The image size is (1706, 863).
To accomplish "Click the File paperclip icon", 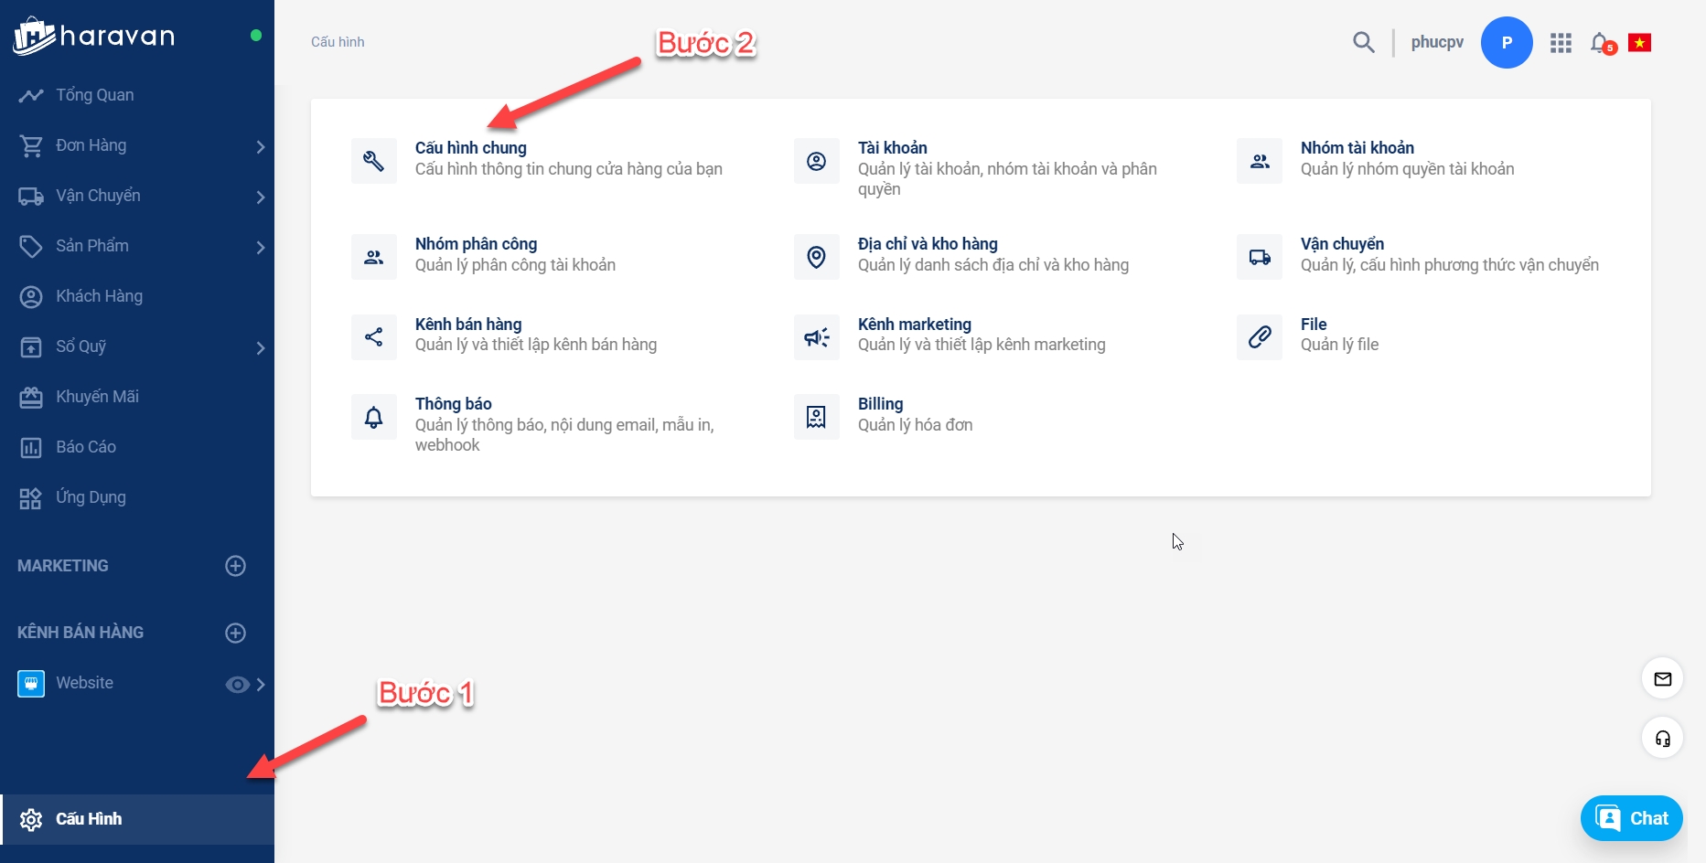I will pyautogui.click(x=1260, y=337).
